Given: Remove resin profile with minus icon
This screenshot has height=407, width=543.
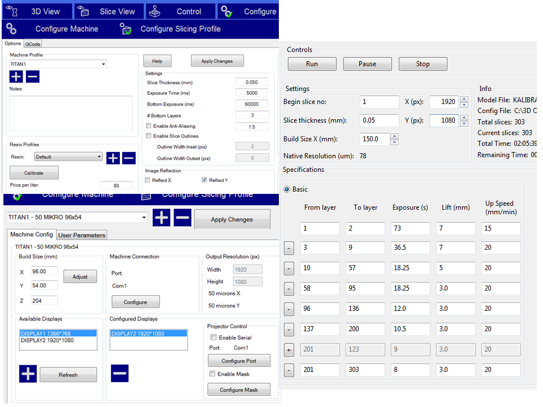Looking at the screenshot, I should click(128, 158).
